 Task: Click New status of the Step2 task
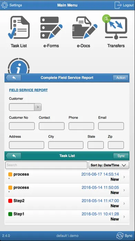pos(115,206)
